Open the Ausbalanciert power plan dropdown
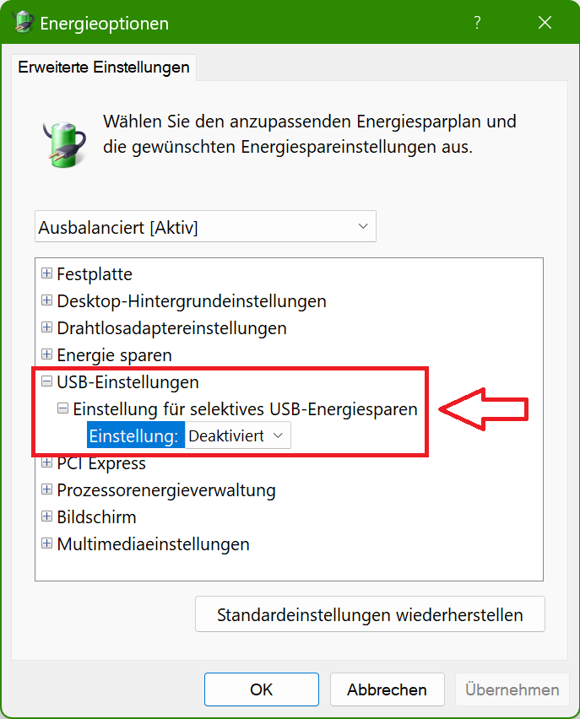This screenshot has width=580, height=719. coord(205,226)
